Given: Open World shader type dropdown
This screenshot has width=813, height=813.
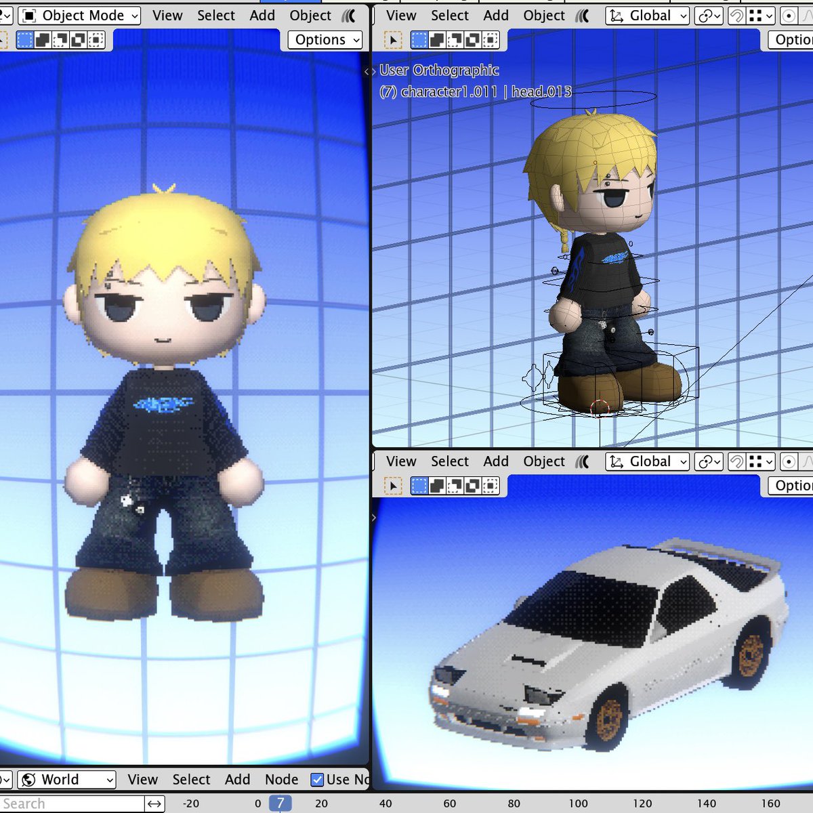Looking at the screenshot, I should click(x=66, y=780).
